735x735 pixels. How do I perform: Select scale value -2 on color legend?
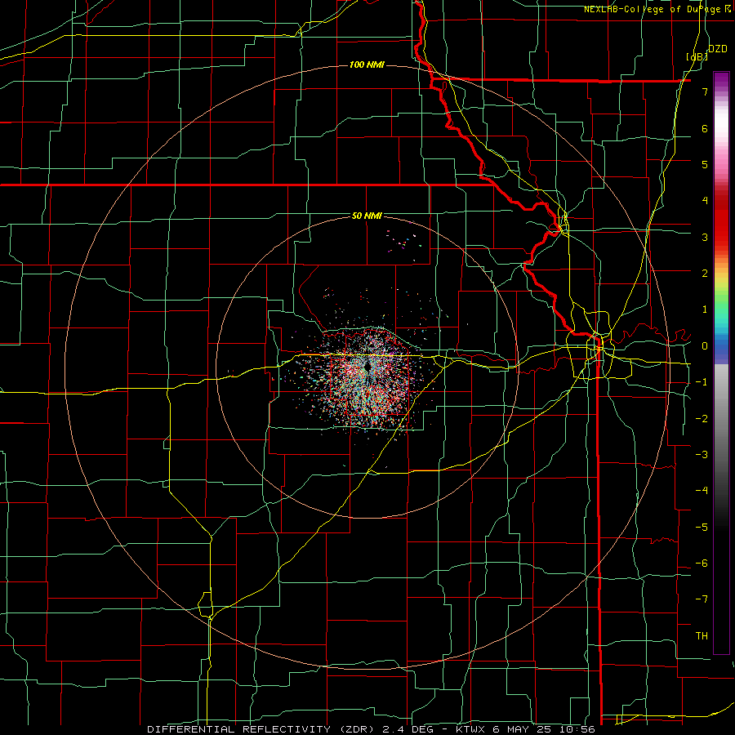(702, 419)
